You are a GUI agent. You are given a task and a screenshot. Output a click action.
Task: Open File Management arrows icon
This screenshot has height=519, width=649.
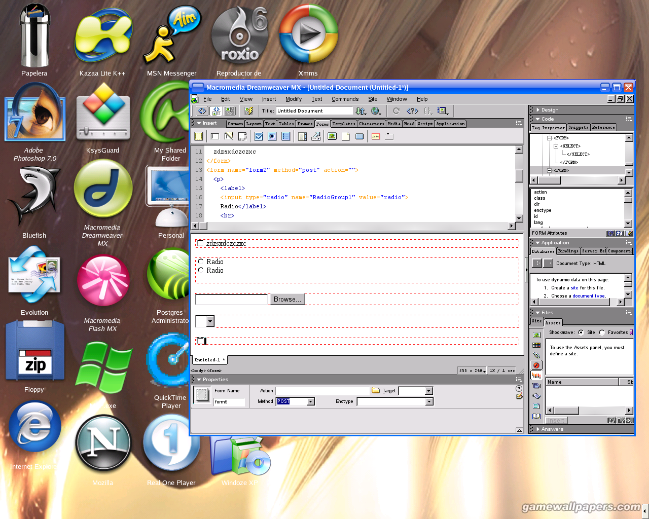click(x=360, y=110)
